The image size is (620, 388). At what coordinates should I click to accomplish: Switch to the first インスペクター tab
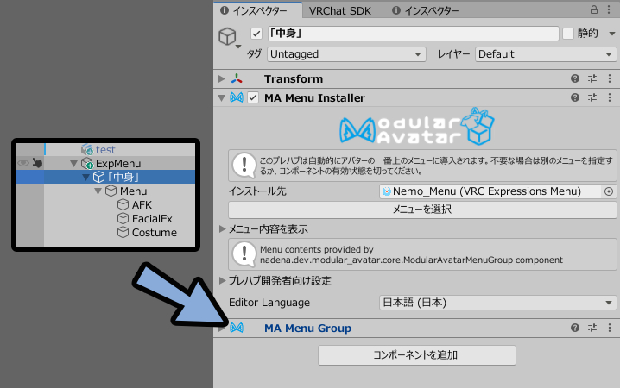(258, 10)
